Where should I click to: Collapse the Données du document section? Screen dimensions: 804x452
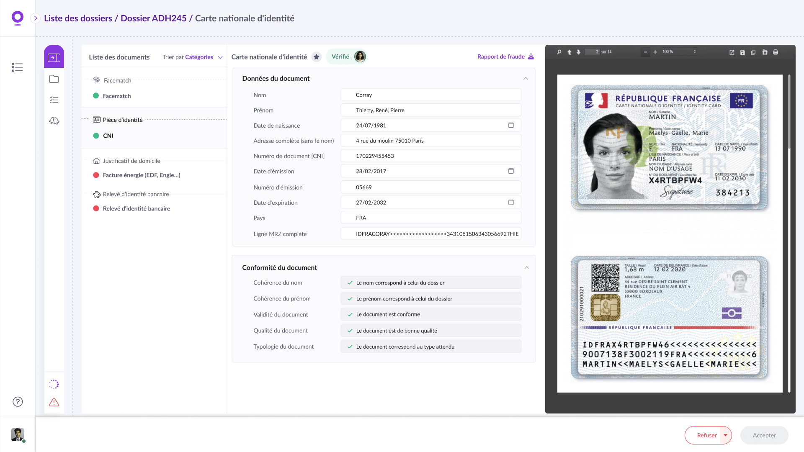pyautogui.click(x=526, y=79)
